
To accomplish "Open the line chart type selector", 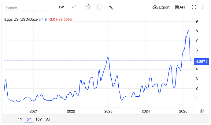I will tap(74, 7).
